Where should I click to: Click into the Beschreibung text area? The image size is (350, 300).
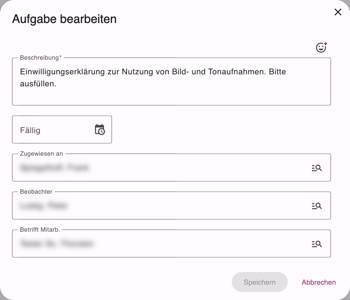coord(171,81)
